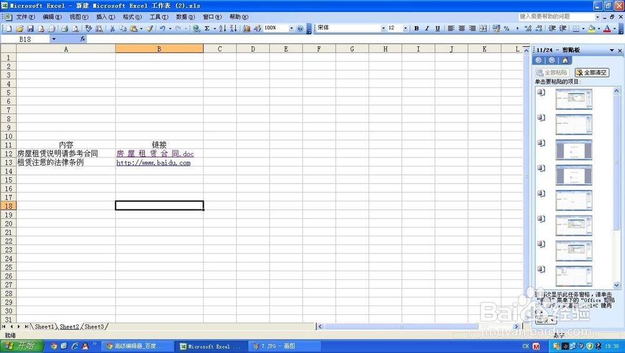This screenshot has width=625, height=353.
Task: Open the font name 宋体 dropdown
Action: 383,28
